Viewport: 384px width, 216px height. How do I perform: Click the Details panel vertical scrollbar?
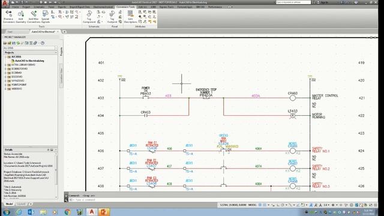coord(56,175)
